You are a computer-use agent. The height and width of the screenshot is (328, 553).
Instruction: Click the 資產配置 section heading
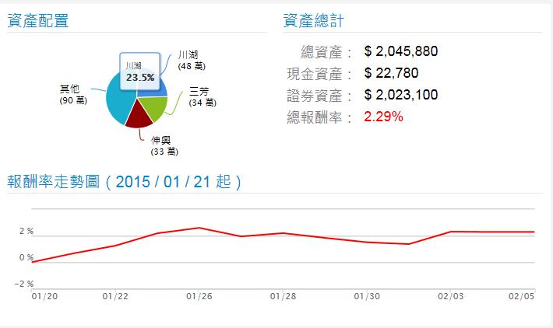pyautogui.click(x=38, y=21)
